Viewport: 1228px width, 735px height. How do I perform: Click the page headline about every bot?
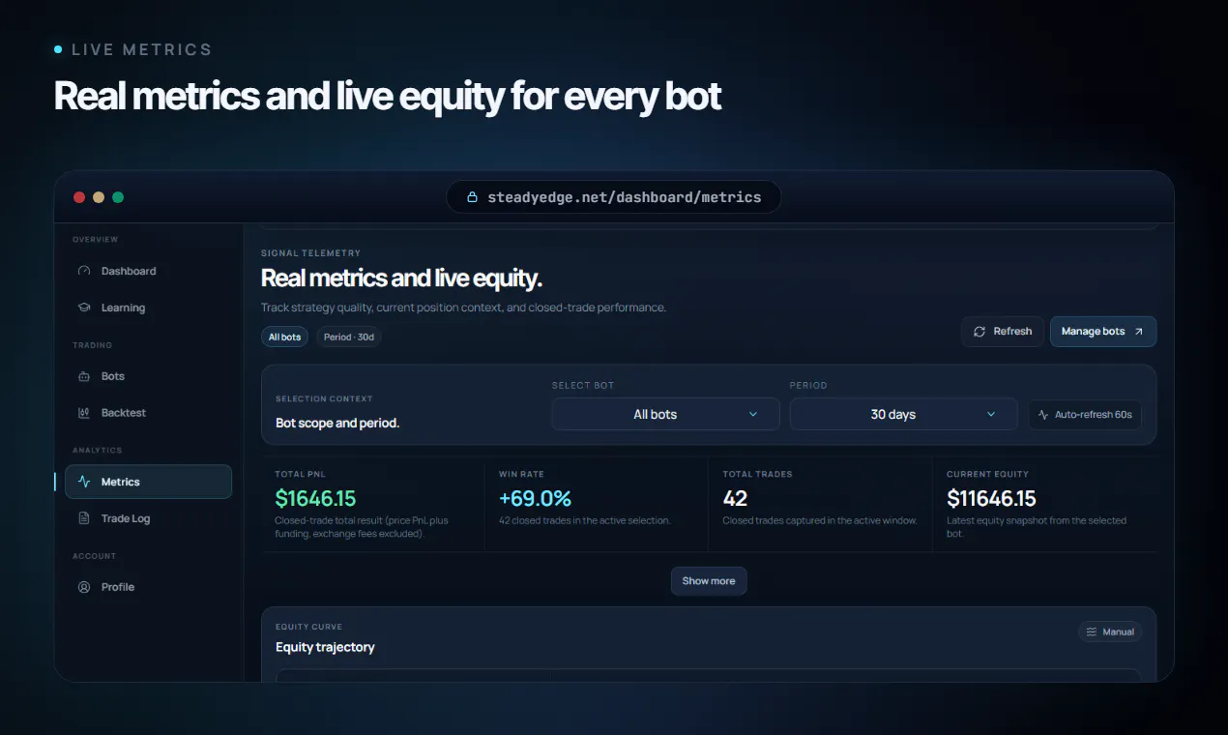click(x=388, y=97)
